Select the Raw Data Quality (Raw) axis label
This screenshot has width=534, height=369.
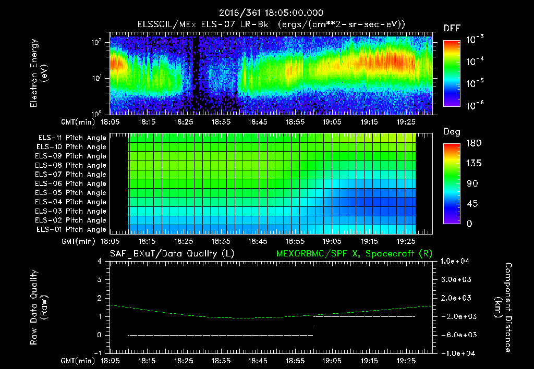pyautogui.click(x=39, y=308)
